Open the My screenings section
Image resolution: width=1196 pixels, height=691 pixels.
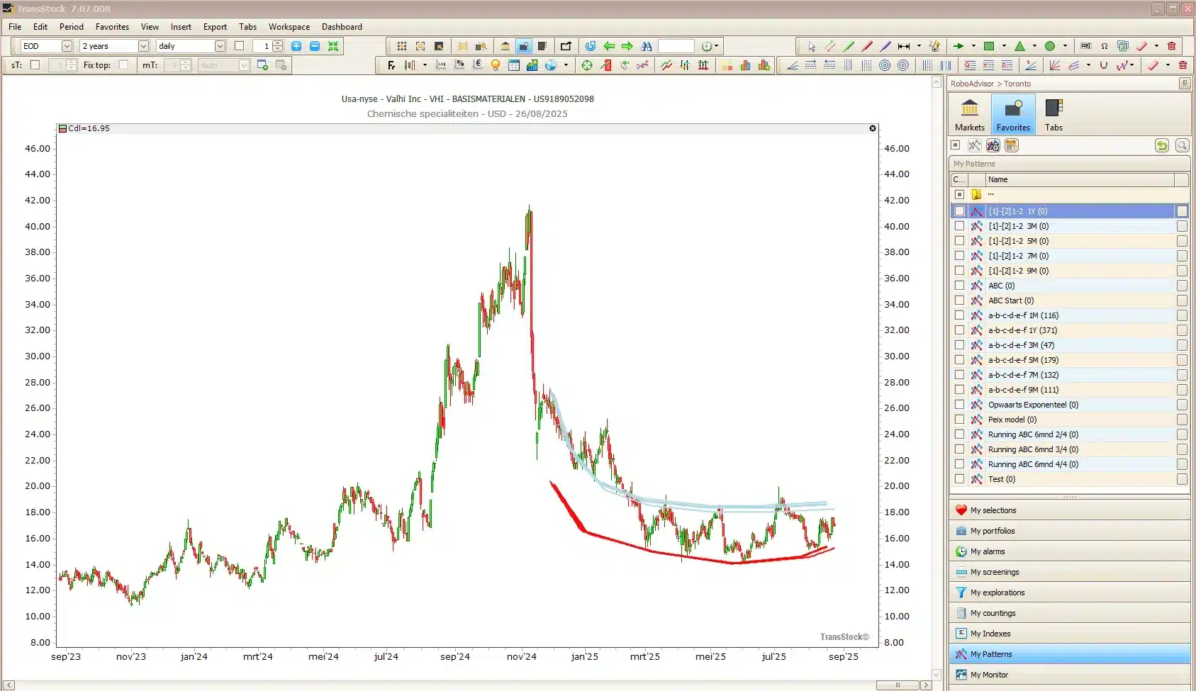click(x=994, y=572)
